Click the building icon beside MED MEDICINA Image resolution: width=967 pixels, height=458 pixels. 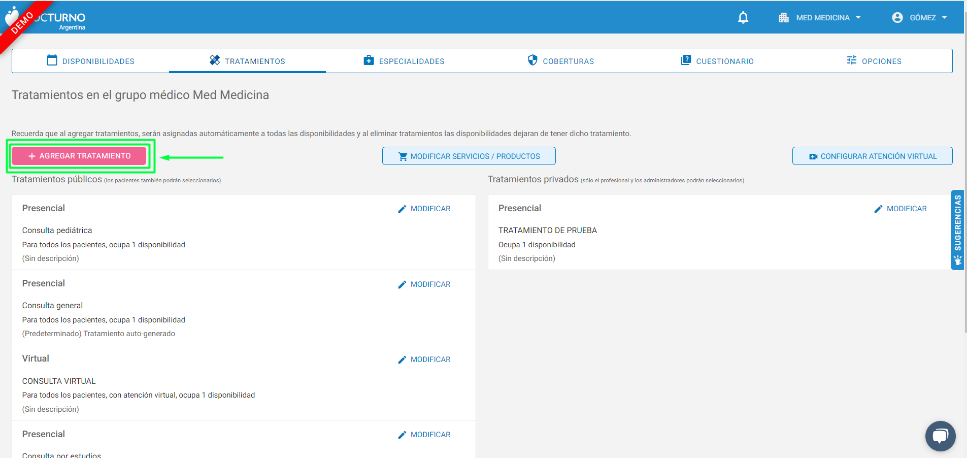click(784, 18)
